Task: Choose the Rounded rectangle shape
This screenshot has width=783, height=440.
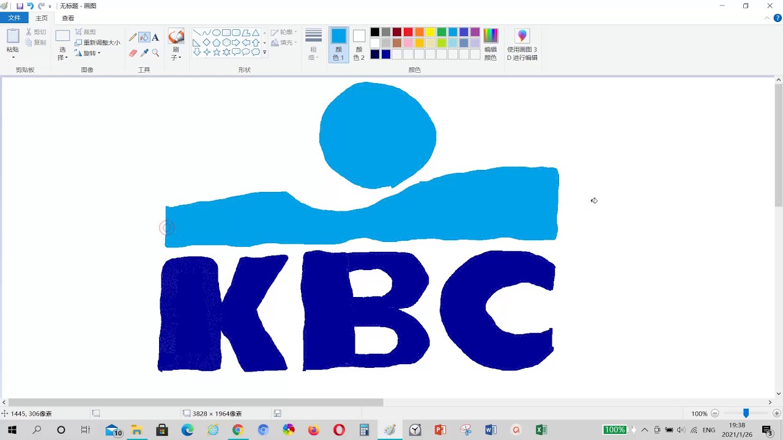Action: [236, 33]
